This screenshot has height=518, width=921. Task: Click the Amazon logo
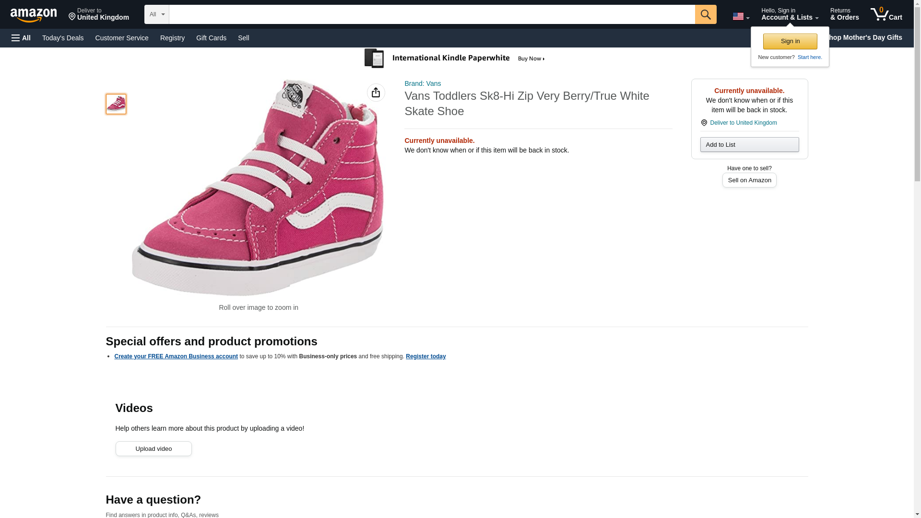34,15
